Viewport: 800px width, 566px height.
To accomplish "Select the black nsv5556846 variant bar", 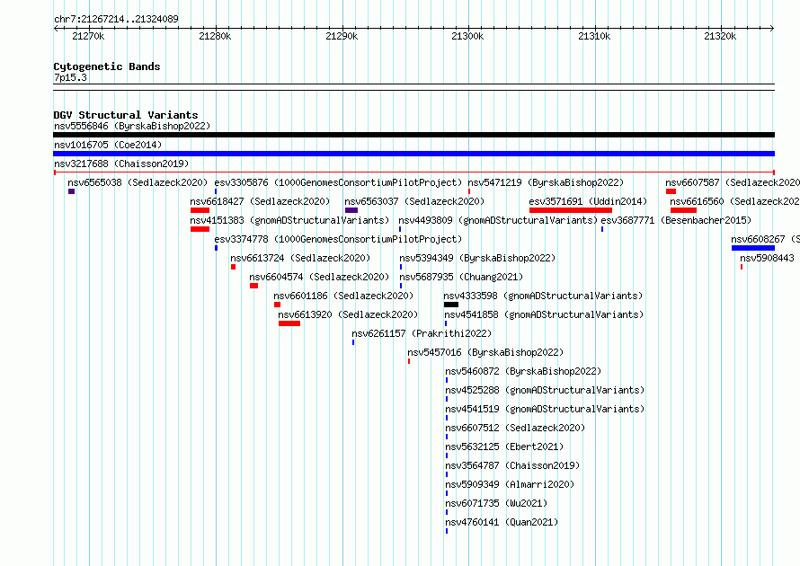I will tap(413, 135).
